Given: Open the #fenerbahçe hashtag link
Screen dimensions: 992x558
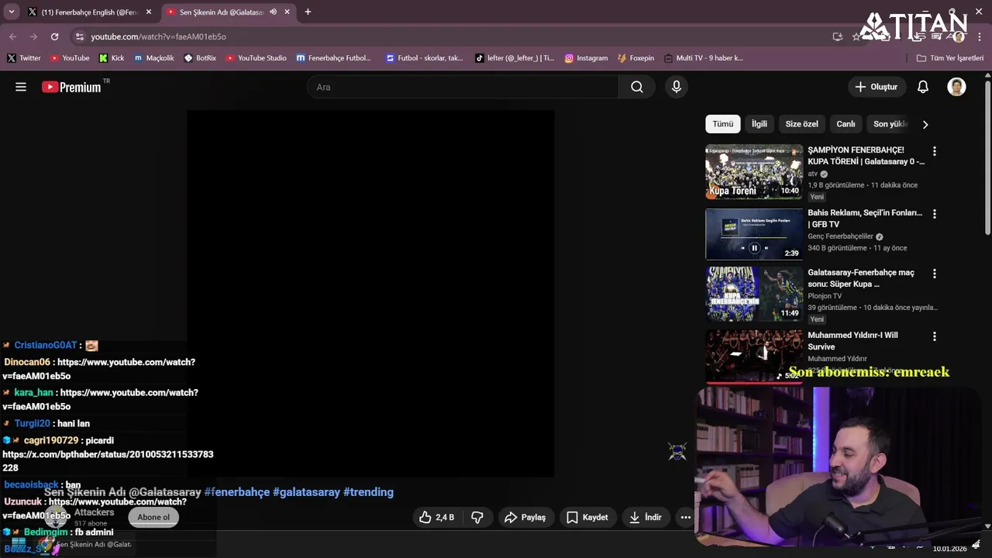Looking at the screenshot, I should click(236, 492).
